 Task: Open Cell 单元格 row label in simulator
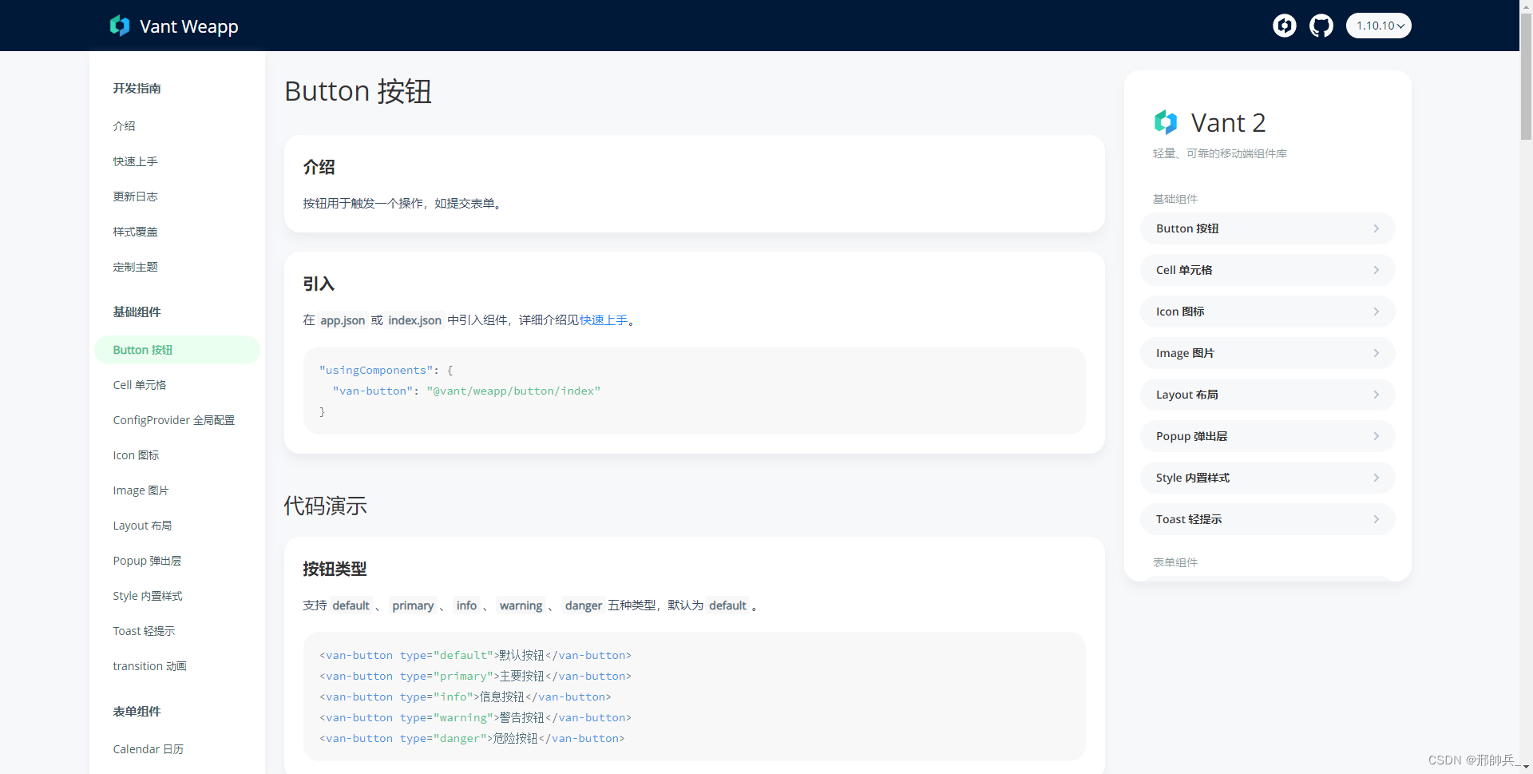pyautogui.click(x=1184, y=270)
